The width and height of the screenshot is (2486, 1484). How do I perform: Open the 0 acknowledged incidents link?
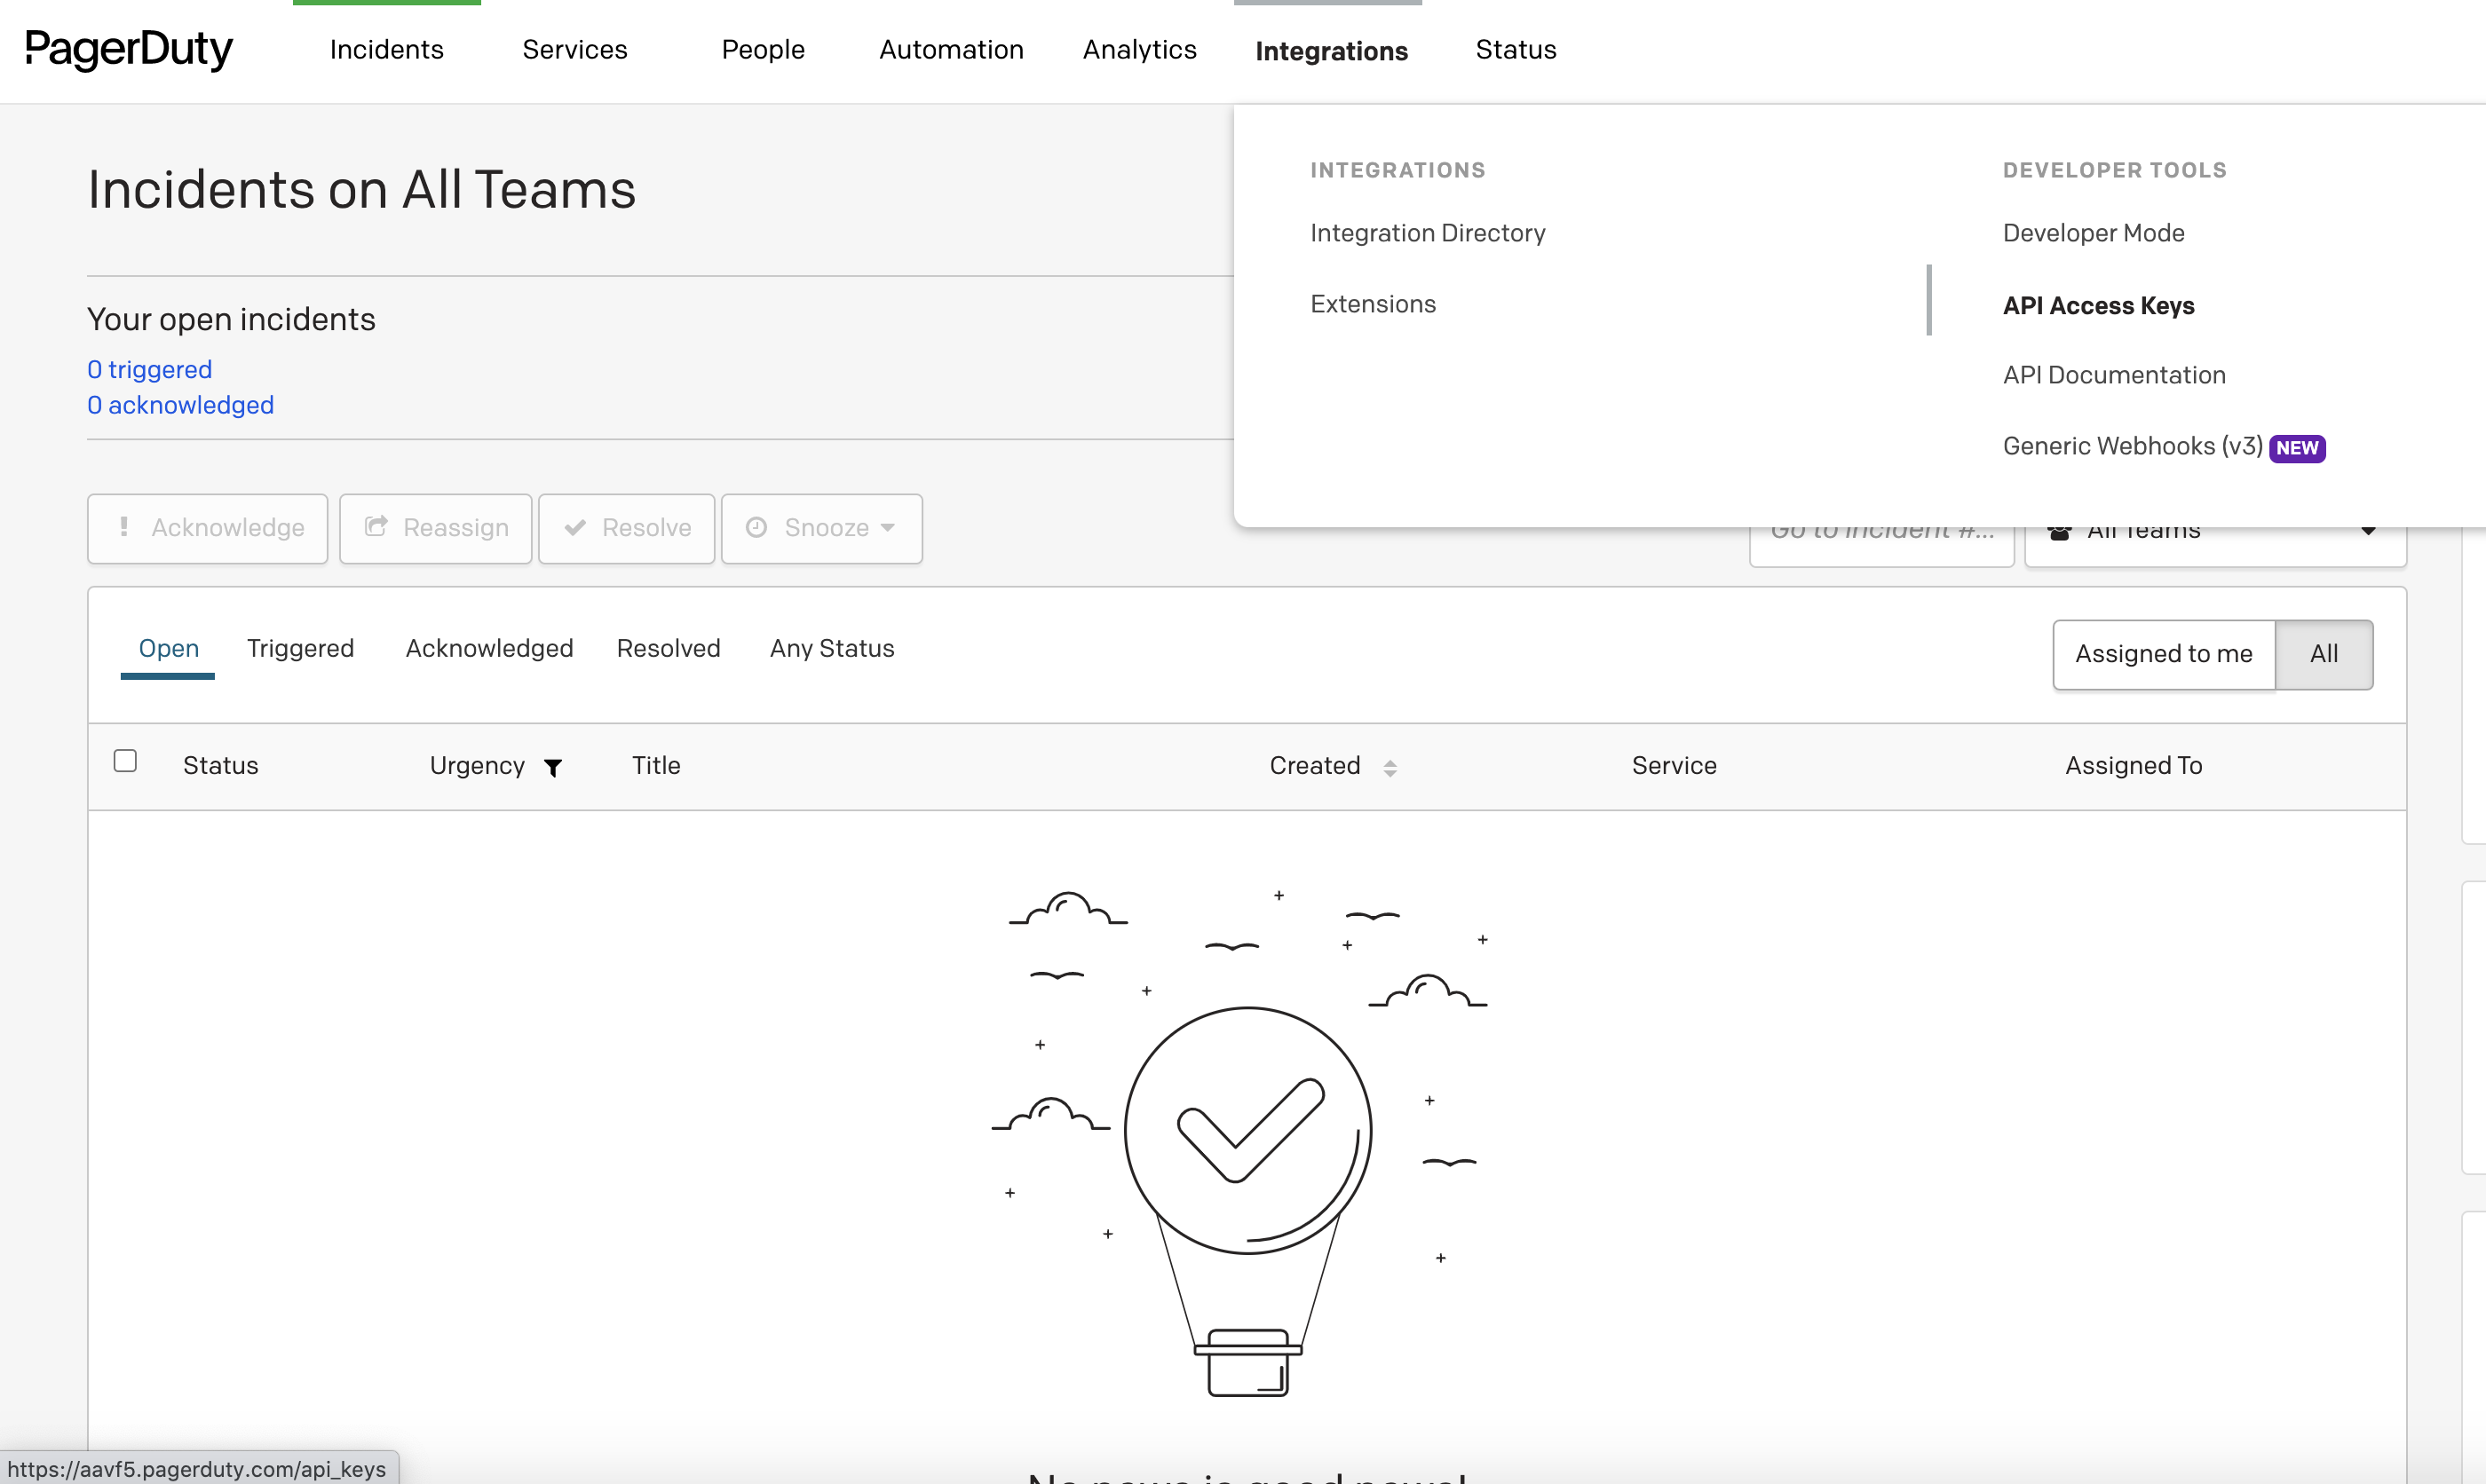[180, 405]
